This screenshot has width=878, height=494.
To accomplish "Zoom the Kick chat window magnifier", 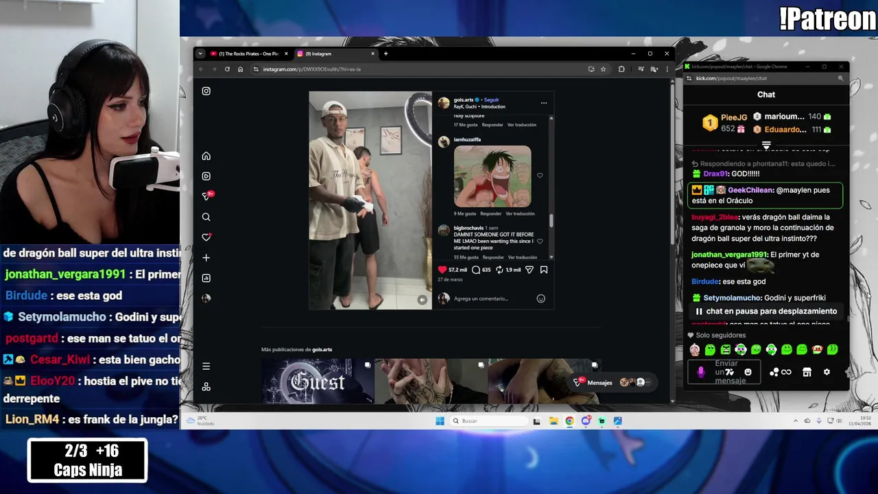I will click(x=840, y=78).
